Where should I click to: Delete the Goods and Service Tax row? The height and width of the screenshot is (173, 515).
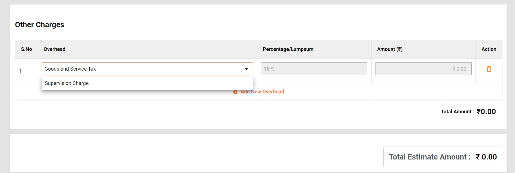tap(489, 69)
